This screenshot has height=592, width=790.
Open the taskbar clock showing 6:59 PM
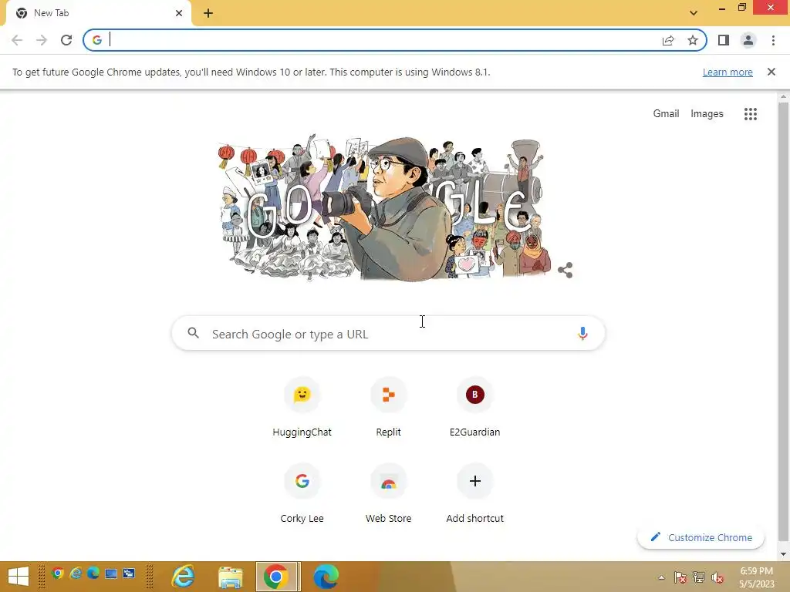coord(757,577)
